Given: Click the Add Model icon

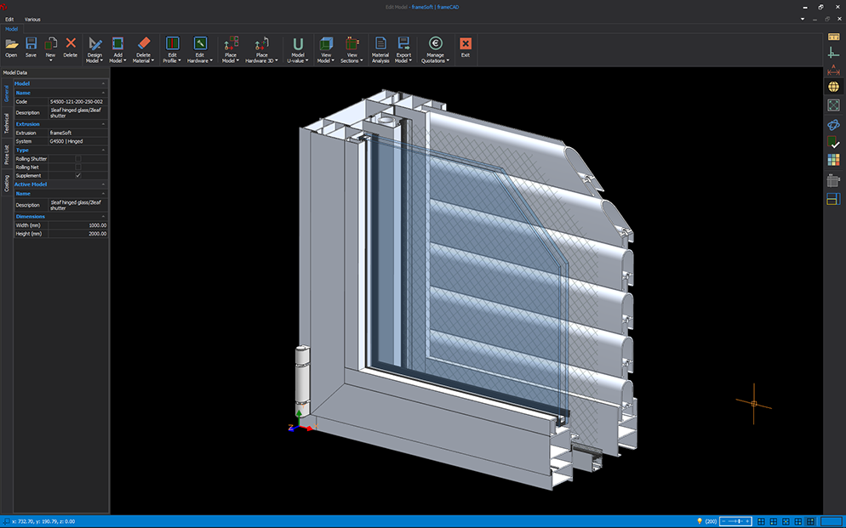Looking at the screenshot, I should (x=117, y=44).
